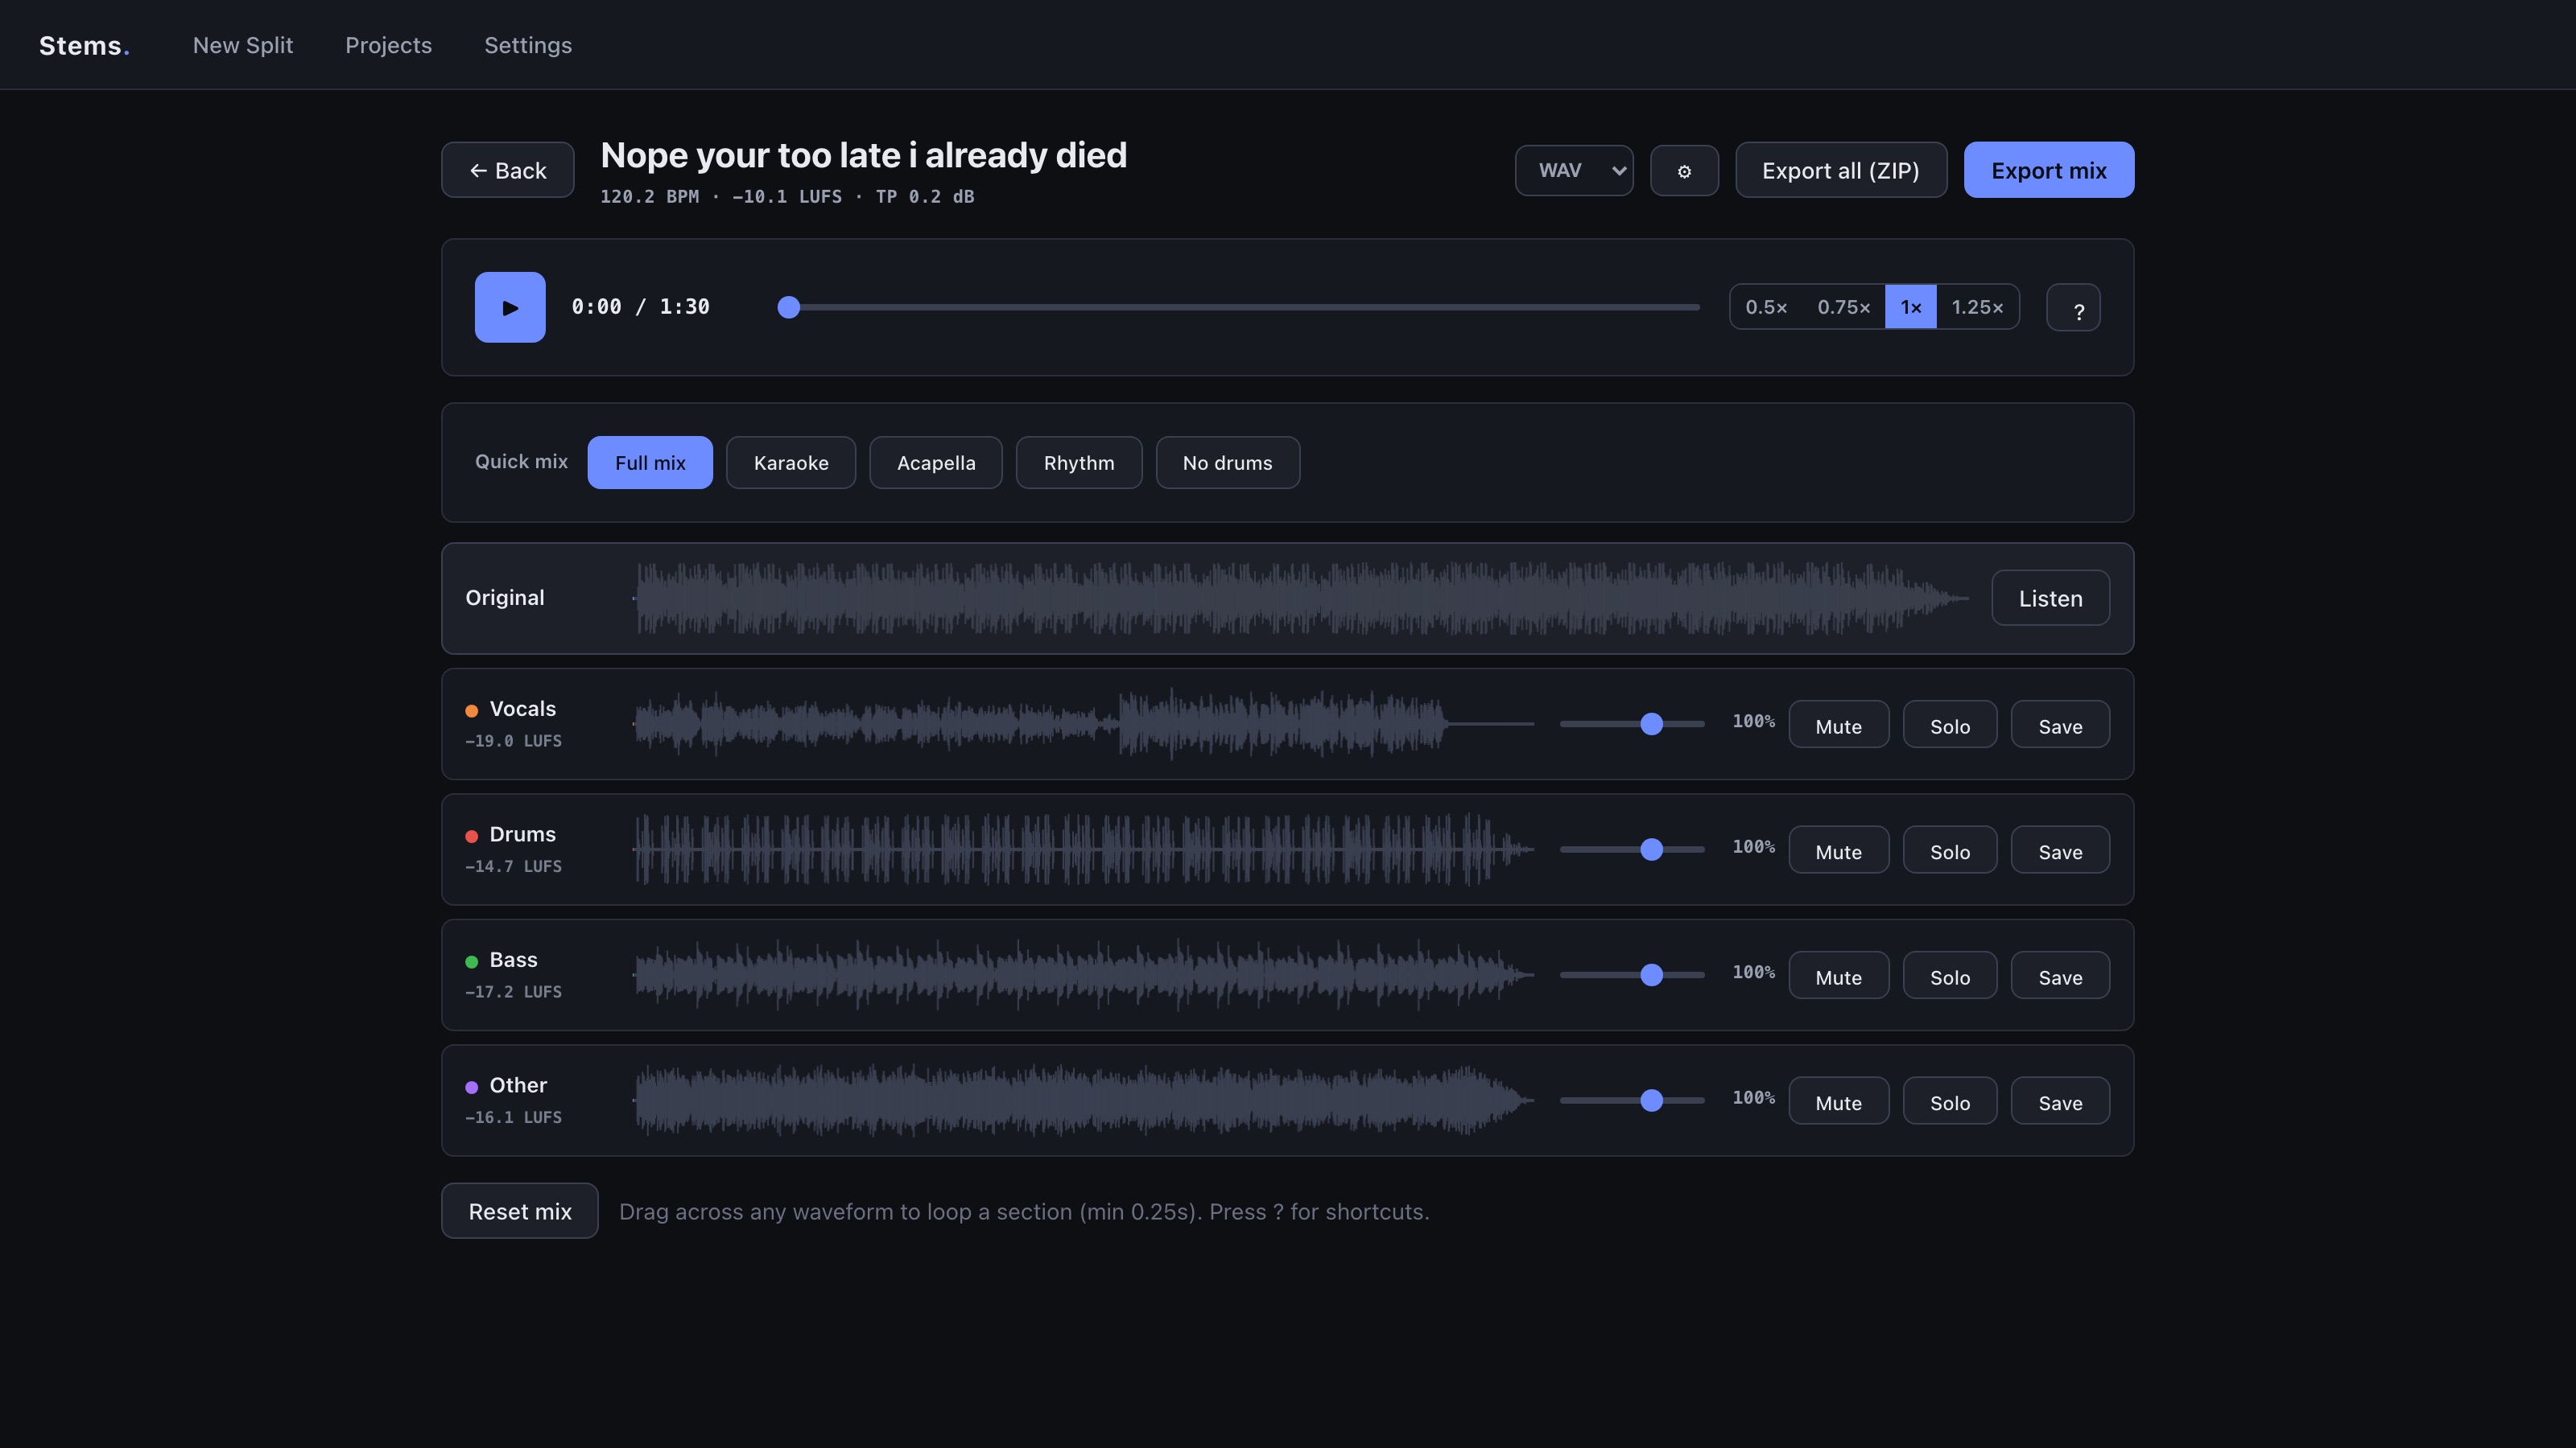Click the "120.2 BPM" metadata text
This screenshot has width=2576, height=1448.
tap(649, 197)
